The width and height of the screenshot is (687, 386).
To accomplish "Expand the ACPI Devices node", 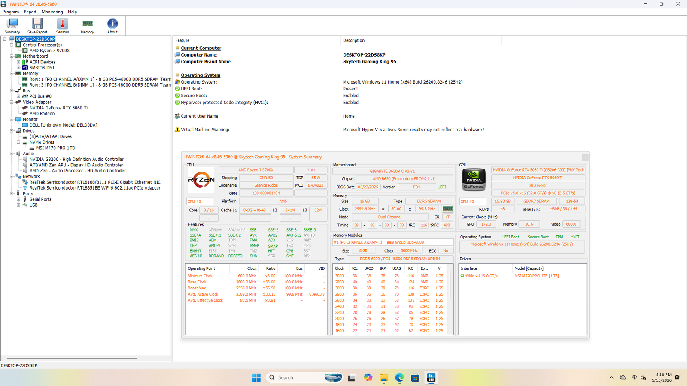I will [18, 62].
